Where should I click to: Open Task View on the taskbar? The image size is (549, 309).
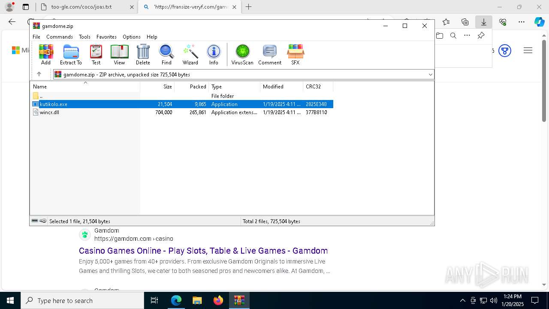[154, 300]
